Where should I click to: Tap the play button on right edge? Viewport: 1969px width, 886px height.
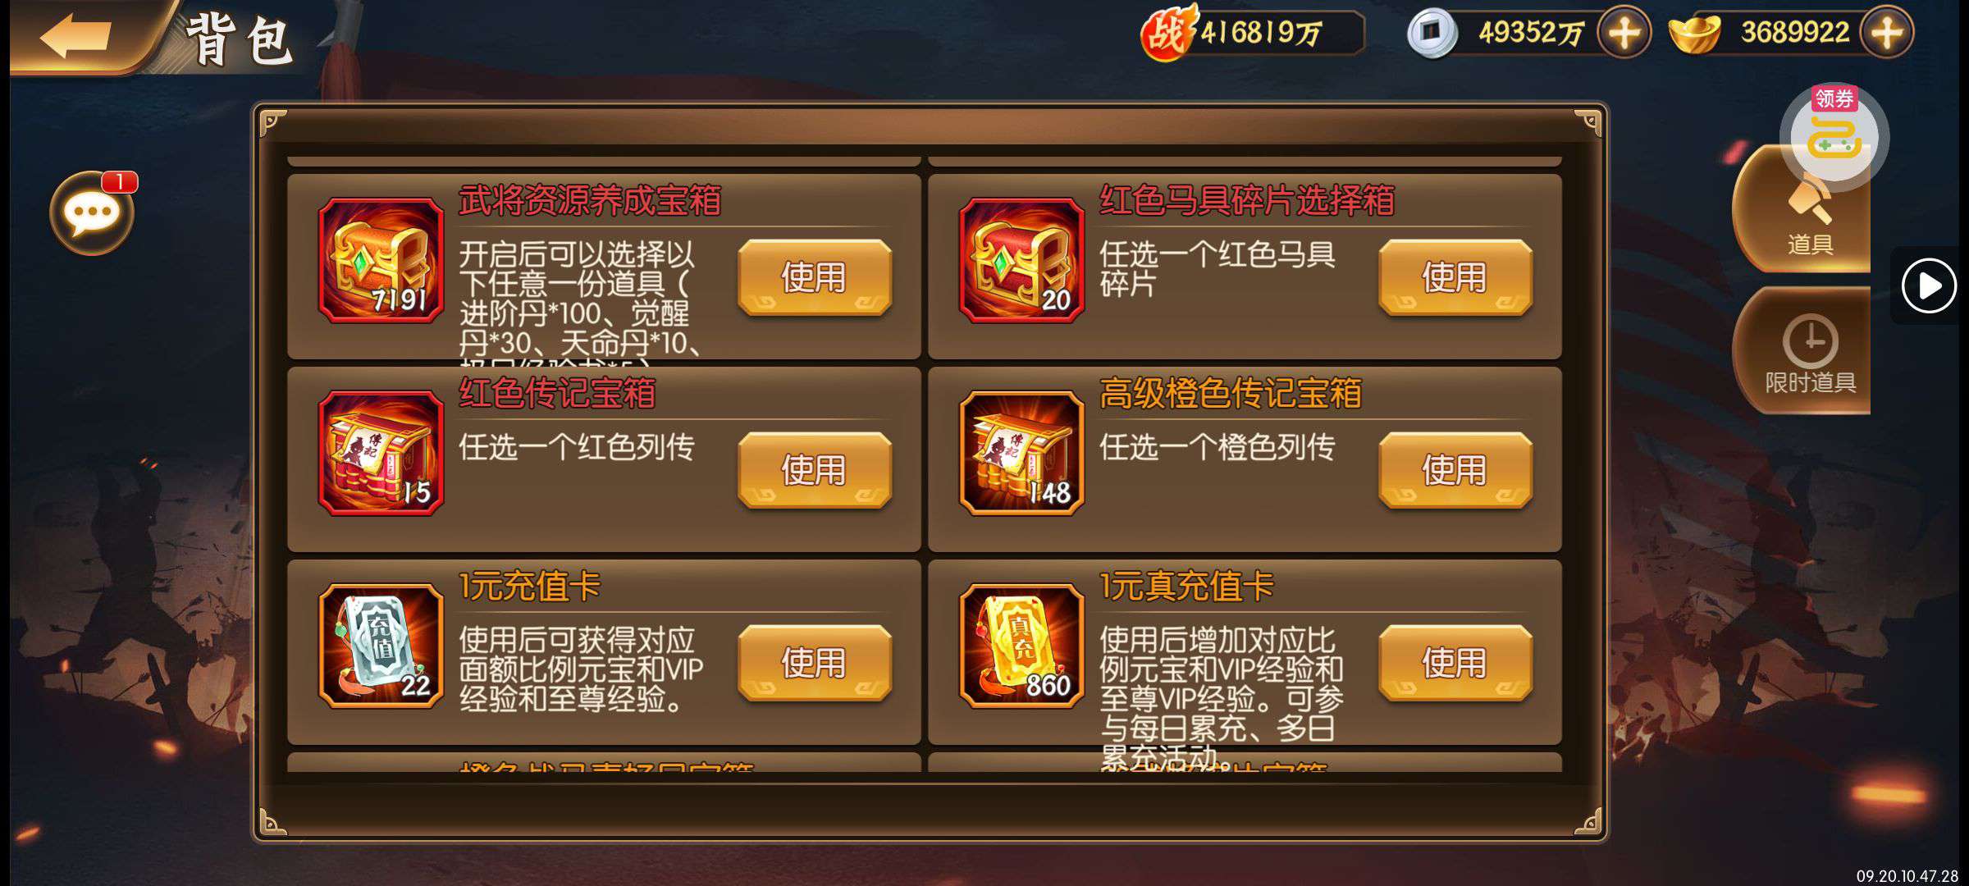pyautogui.click(x=1929, y=285)
